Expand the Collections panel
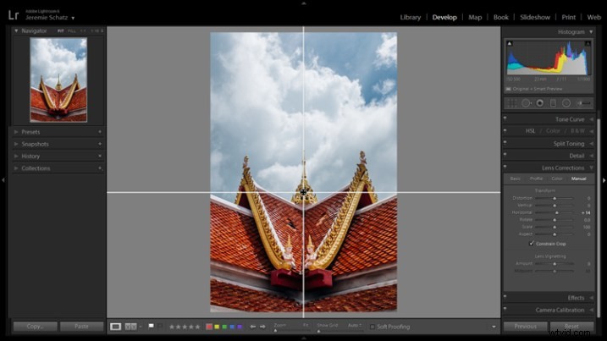607x341 pixels. [x=16, y=168]
